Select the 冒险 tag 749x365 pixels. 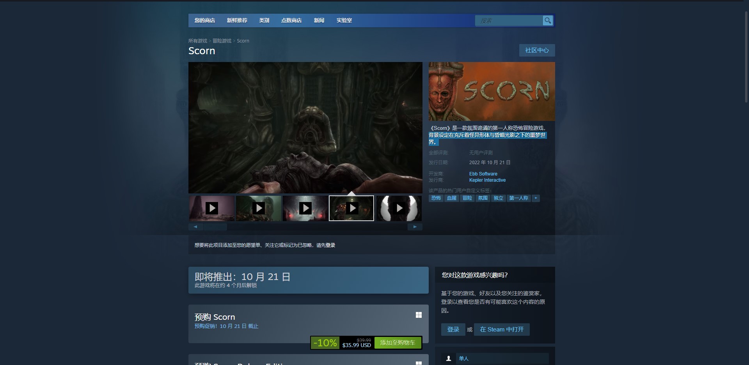point(467,198)
